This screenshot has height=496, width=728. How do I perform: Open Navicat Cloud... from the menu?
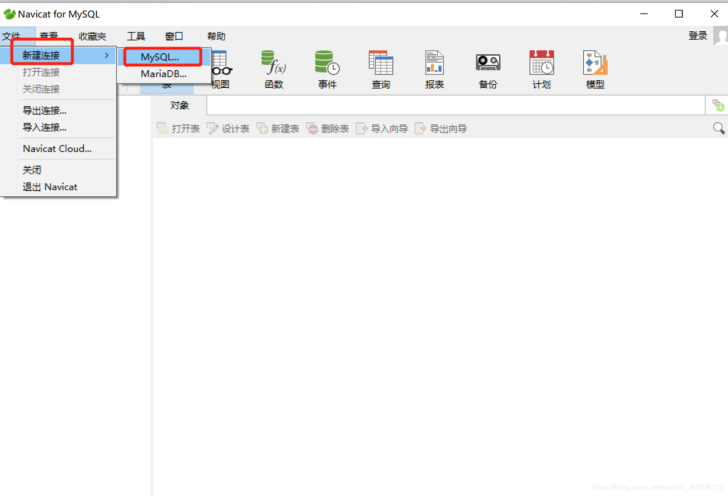click(57, 148)
